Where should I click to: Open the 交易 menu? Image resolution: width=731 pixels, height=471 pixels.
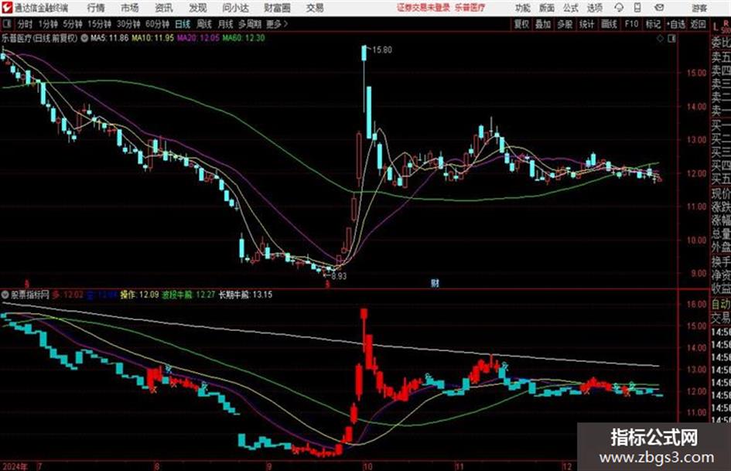tap(315, 8)
